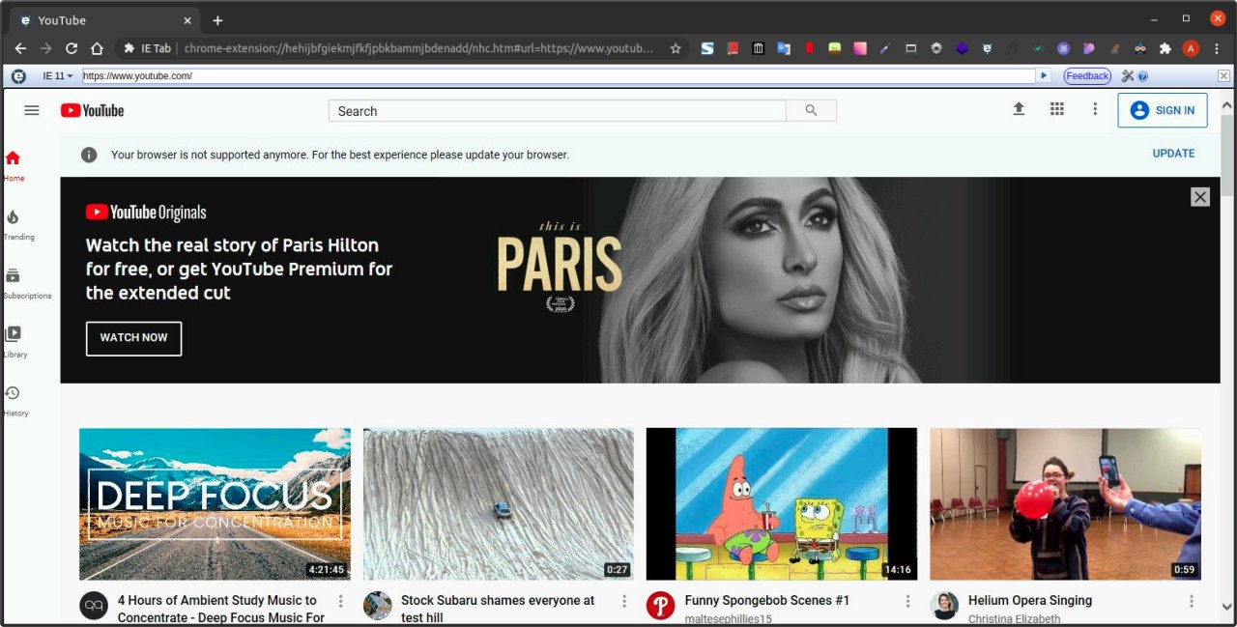The image size is (1237, 627).
Task: Bookmark page with star icon
Action: click(x=676, y=48)
